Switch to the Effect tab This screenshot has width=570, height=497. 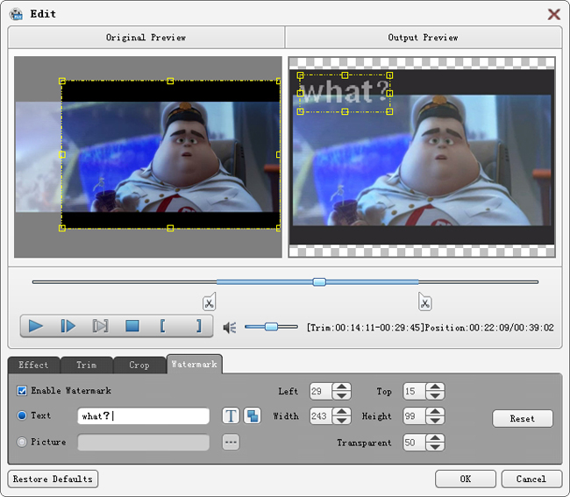pyautogui.click(x=33, y=365)
